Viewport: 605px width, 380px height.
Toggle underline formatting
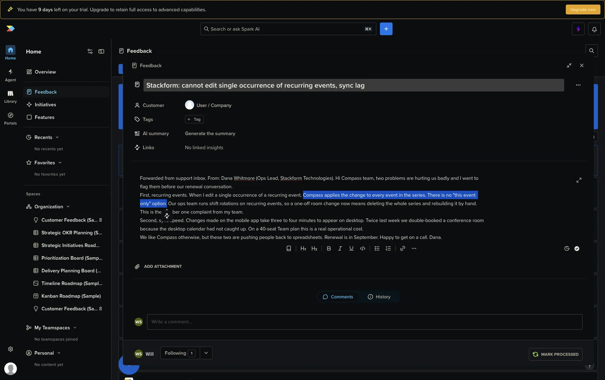click(x=351, y=248)
